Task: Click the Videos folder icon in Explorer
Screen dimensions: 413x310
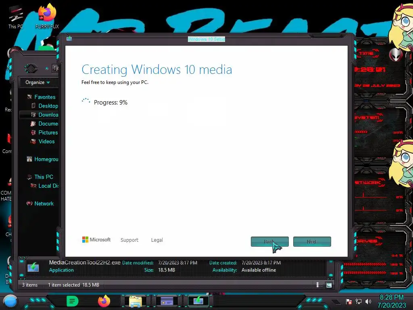Action: pyautogui.click(x=33, y=141)
